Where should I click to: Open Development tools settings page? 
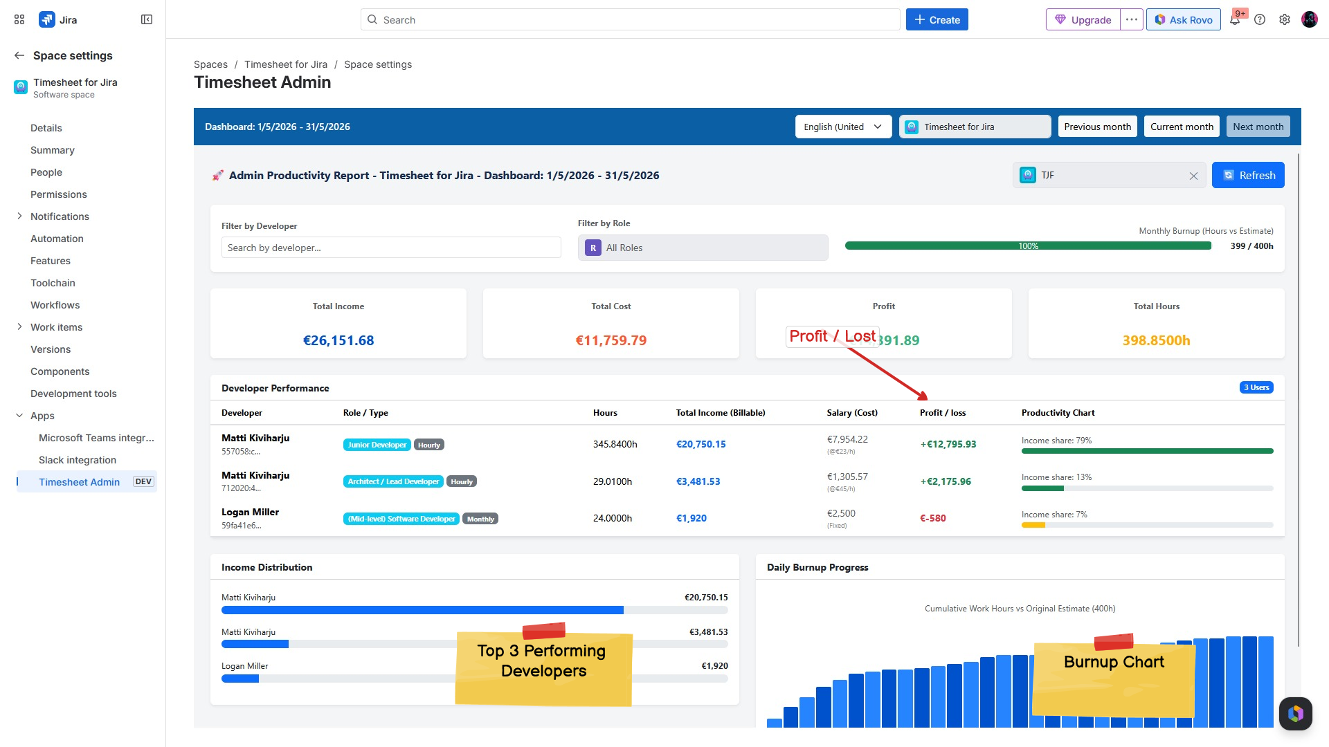73,394
